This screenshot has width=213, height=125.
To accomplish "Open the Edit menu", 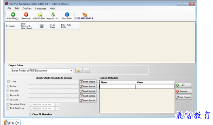I will pyautogui.click(x=17, y=8).
